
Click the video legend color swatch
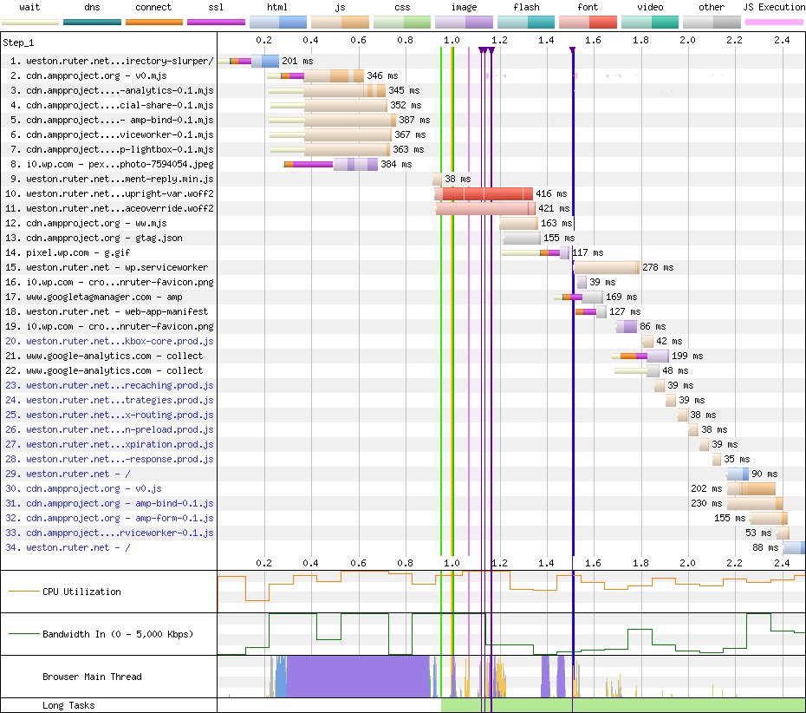coord(649,21)
